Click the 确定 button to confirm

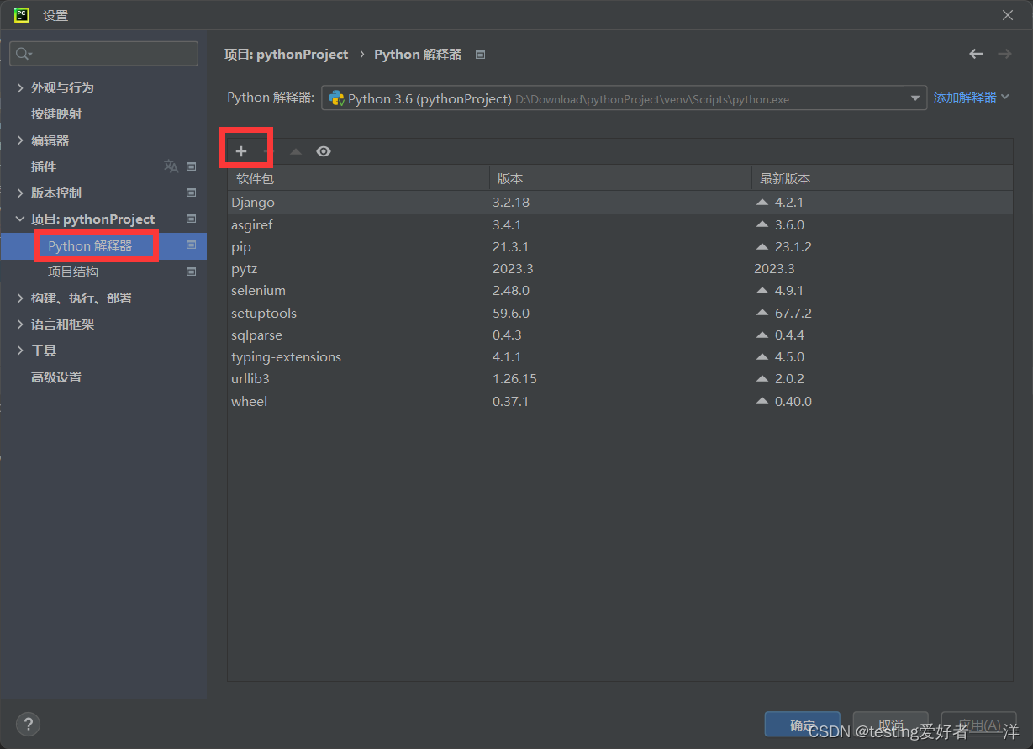click(x=802, y=724)
